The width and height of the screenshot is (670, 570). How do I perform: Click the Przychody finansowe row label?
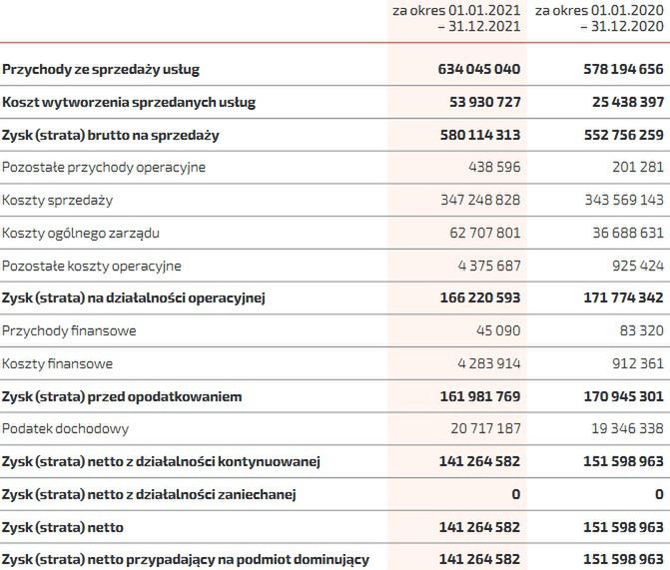pyautogui.click(x=69, y=330)
